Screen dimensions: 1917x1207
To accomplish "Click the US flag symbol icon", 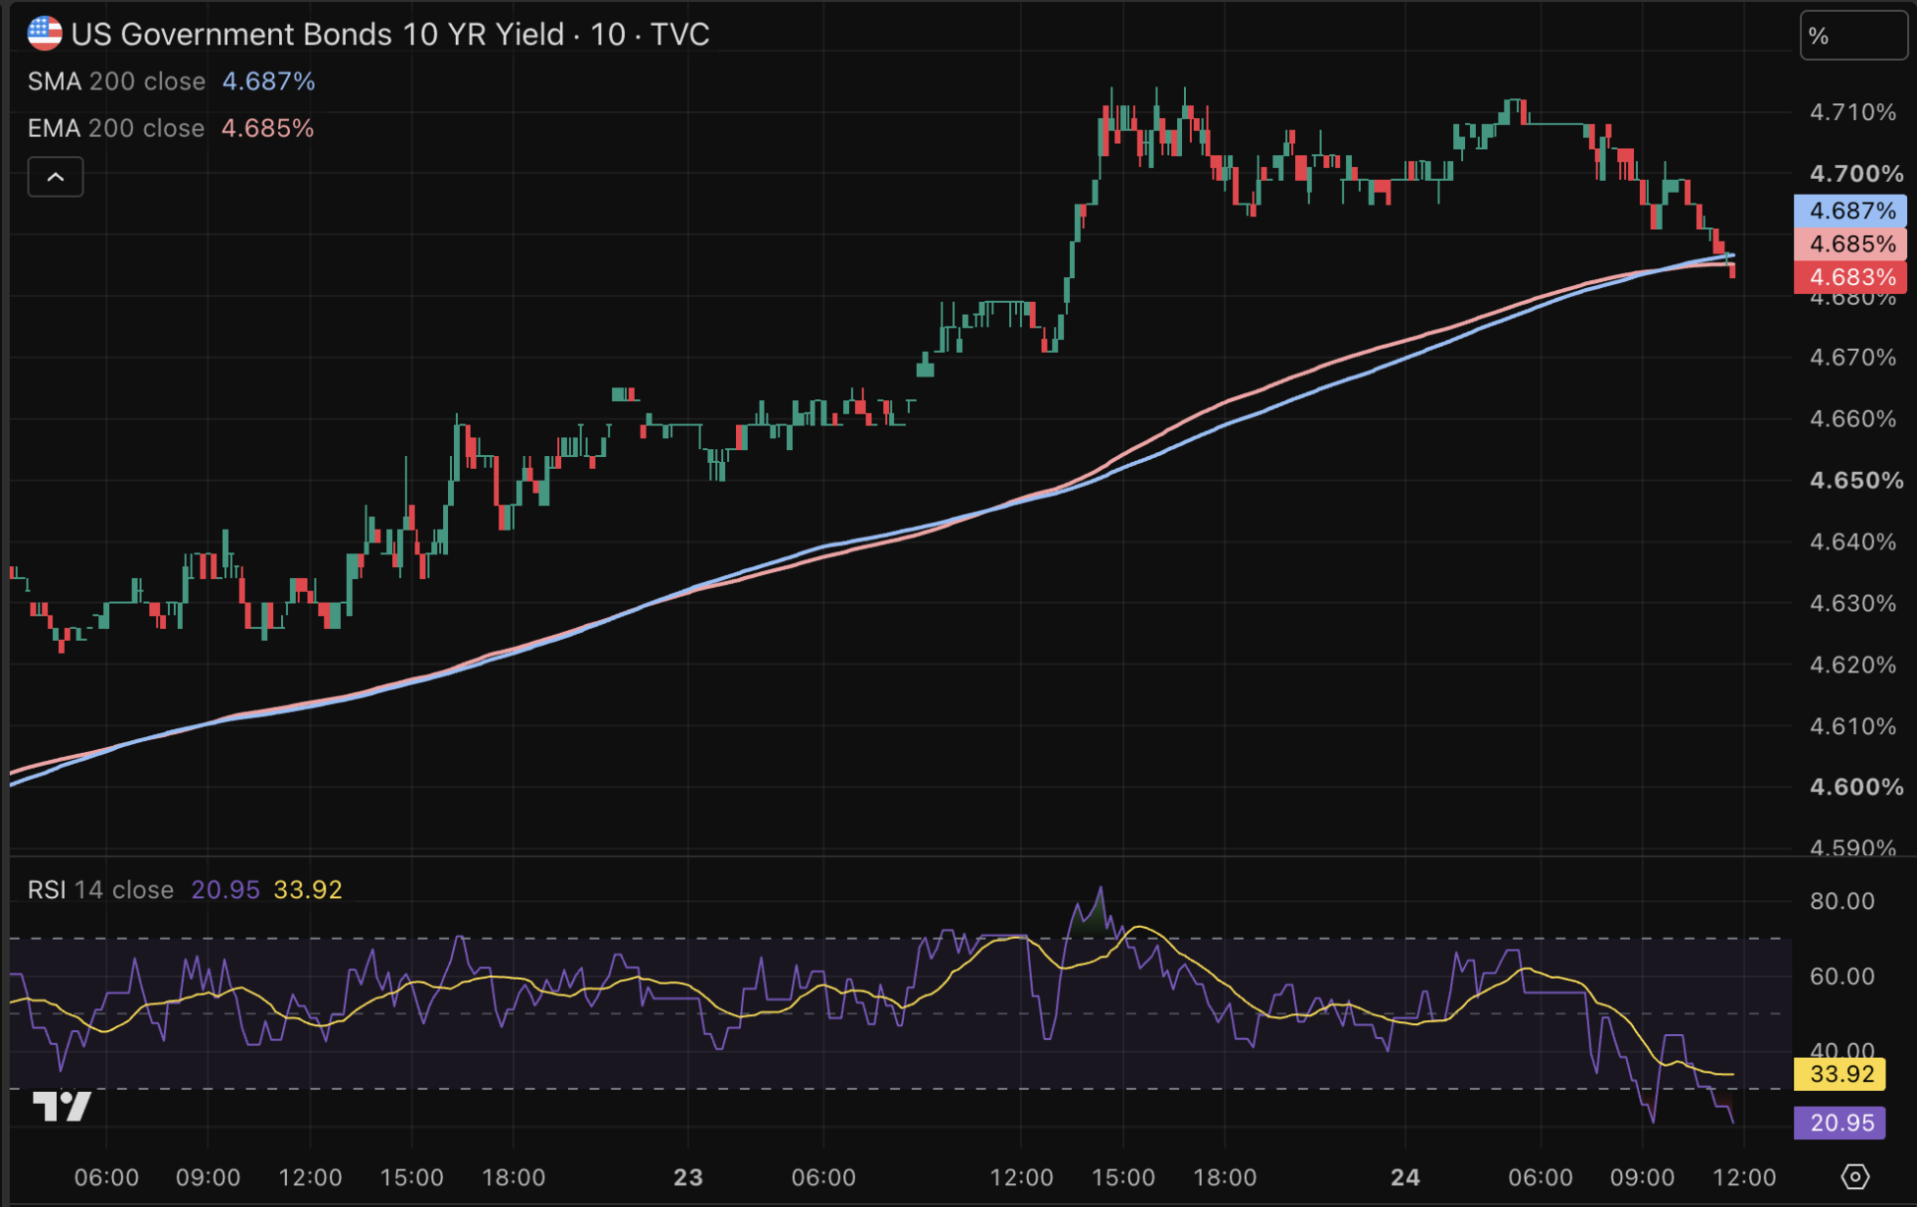I will (45, 34).
